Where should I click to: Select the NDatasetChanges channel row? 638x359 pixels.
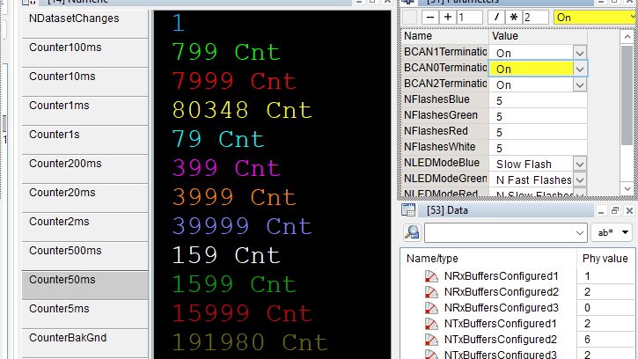tap(84, 24)
